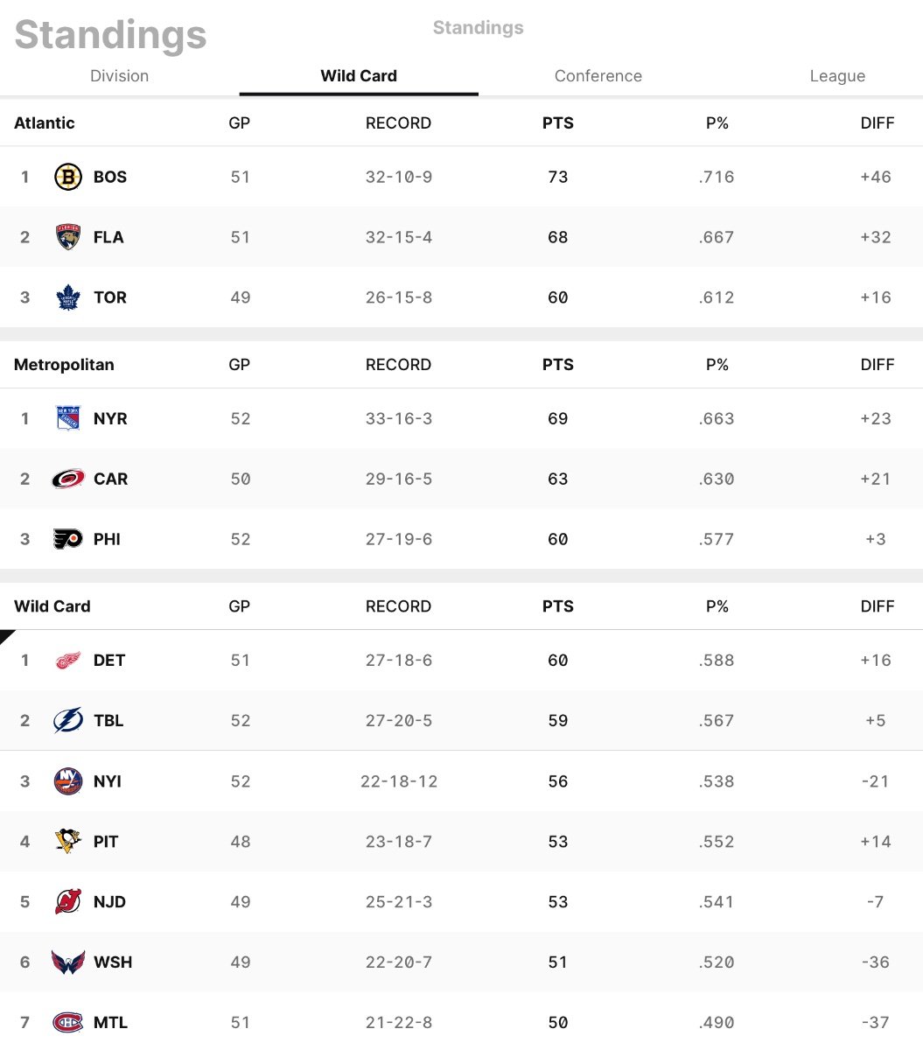This screenshot has height=1050, width=923.
Task: Click the Montreal Canadiens logo
Action: tap(68, 1022)
